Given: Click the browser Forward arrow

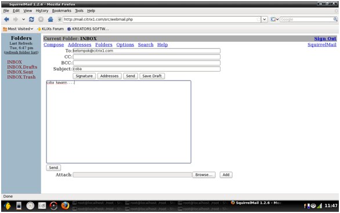Looking at the screenshot, I should 16,20.
